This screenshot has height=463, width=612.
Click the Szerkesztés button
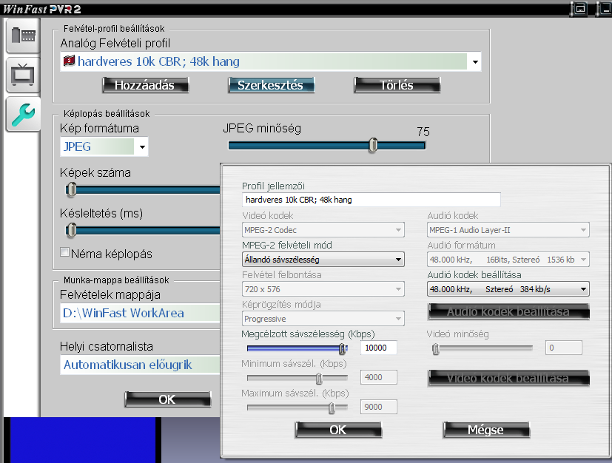point(271,85)
